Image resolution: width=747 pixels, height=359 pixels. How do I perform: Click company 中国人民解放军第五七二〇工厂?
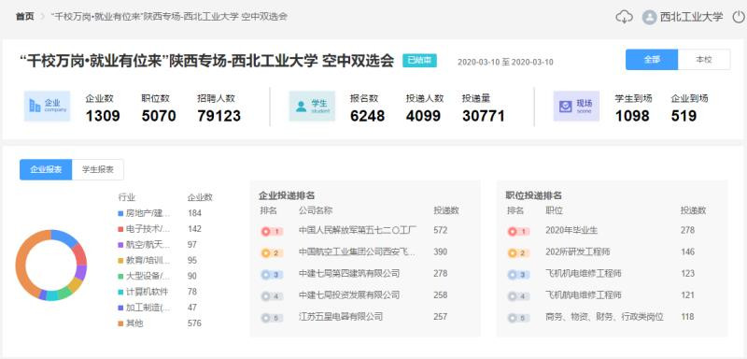[358, 230]
